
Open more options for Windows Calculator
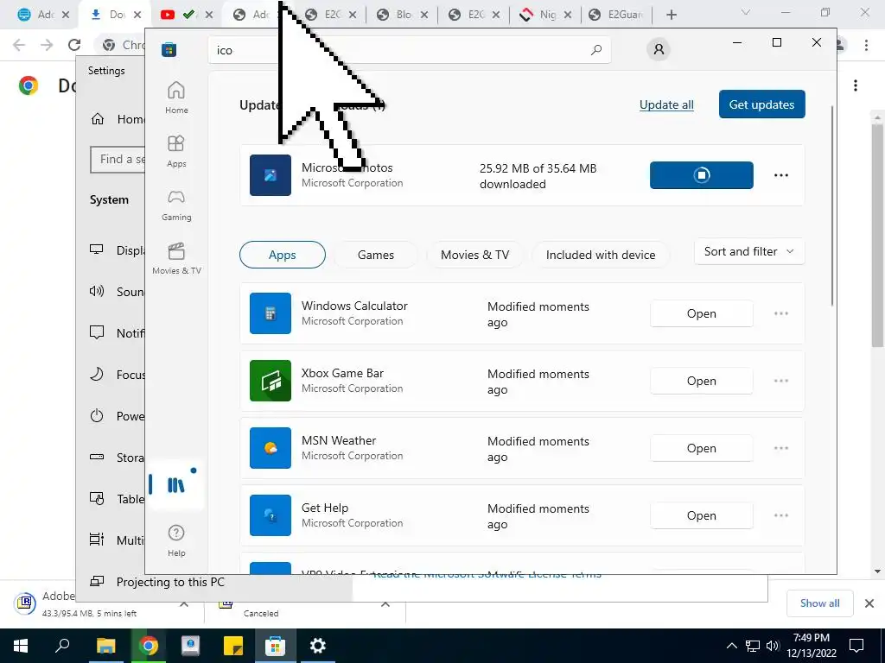pos(781,313)
